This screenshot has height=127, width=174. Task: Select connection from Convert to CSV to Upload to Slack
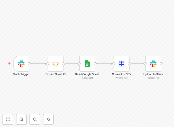click(137, 64)
